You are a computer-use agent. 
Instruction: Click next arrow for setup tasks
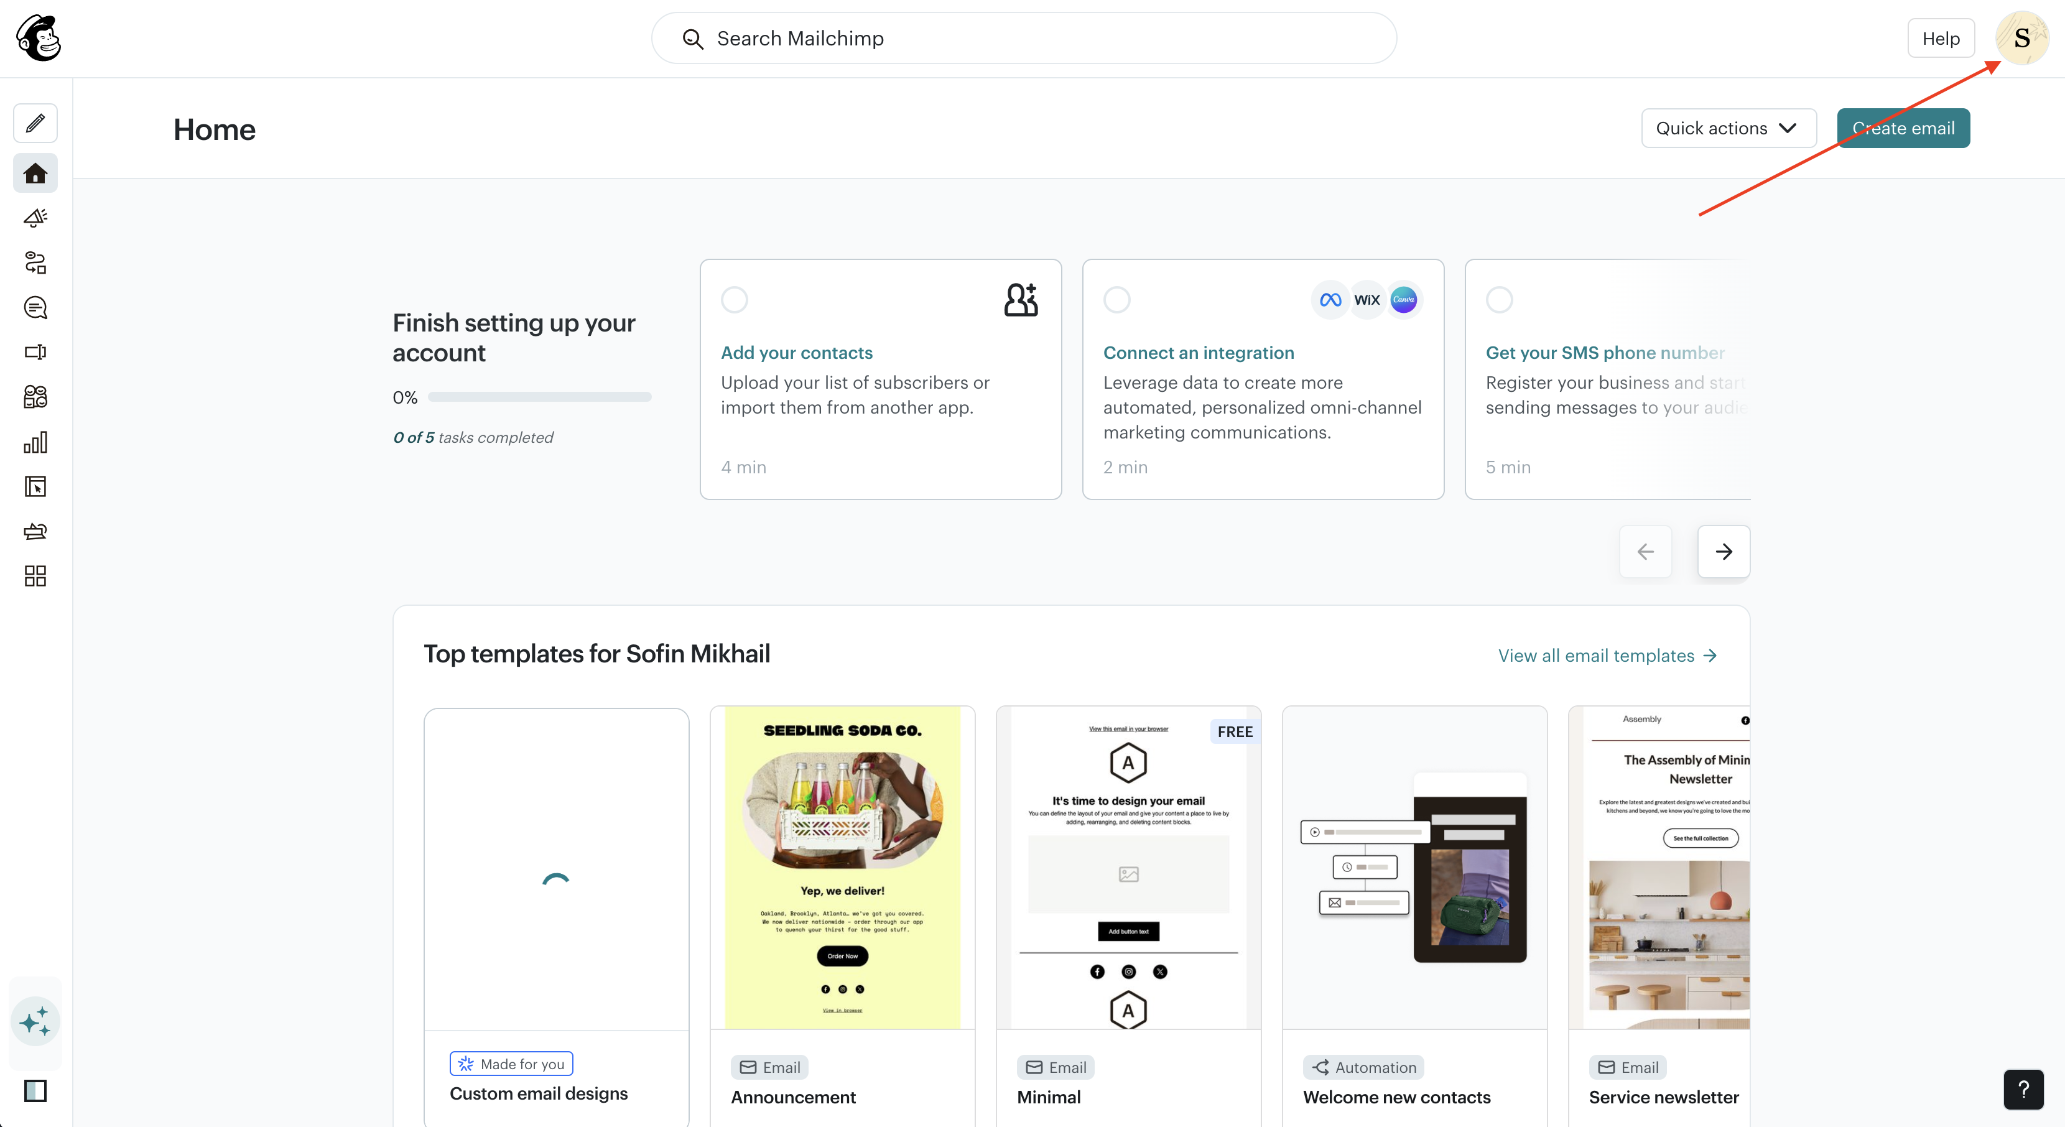[x=1724, y=552]
